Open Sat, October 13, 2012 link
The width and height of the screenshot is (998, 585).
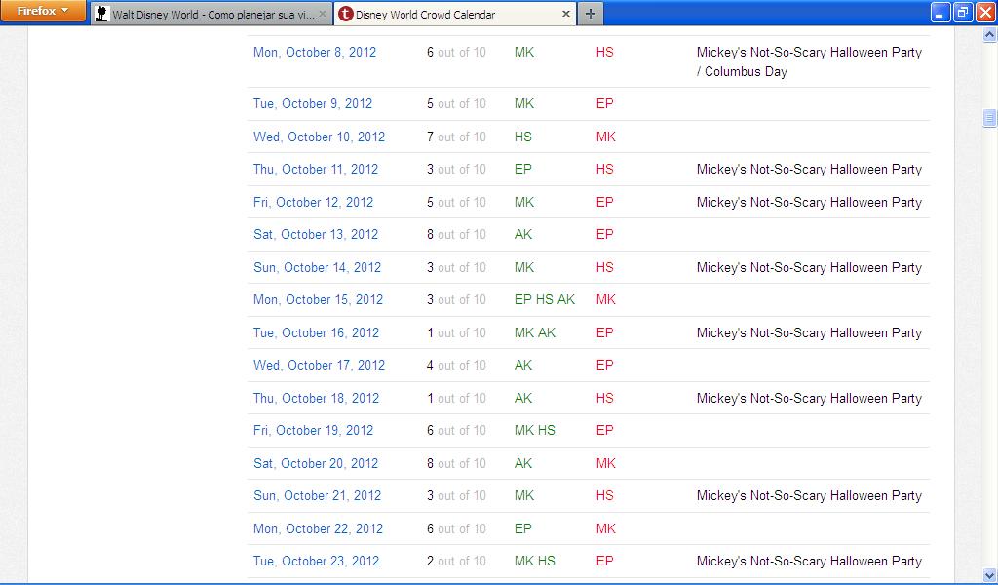click(315, 234)
